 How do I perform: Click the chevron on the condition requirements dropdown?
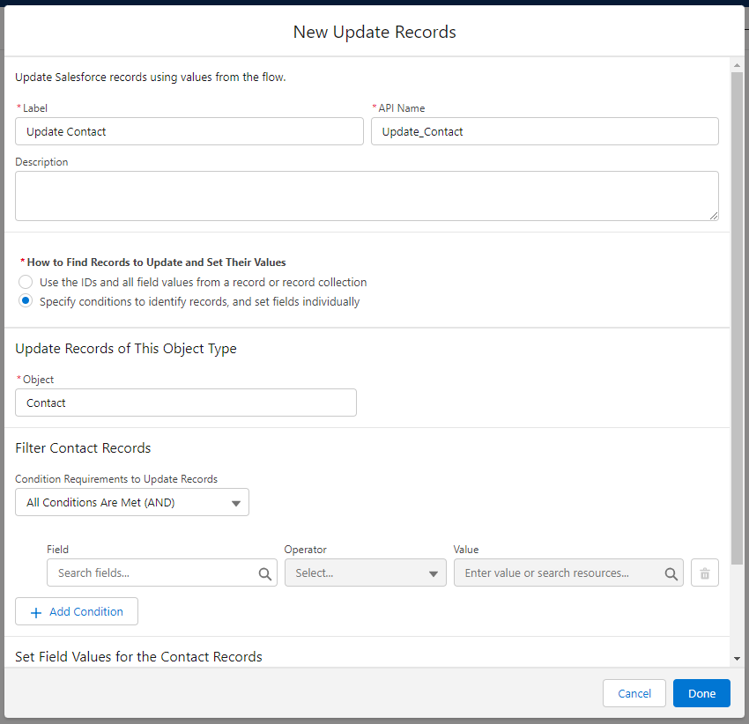(x=235, y=502)
